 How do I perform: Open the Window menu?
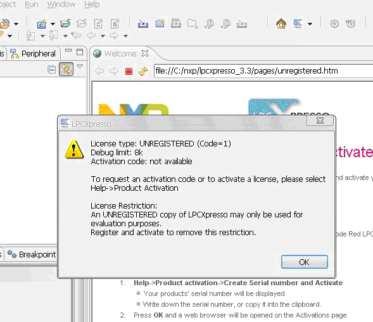coord(61,4)
